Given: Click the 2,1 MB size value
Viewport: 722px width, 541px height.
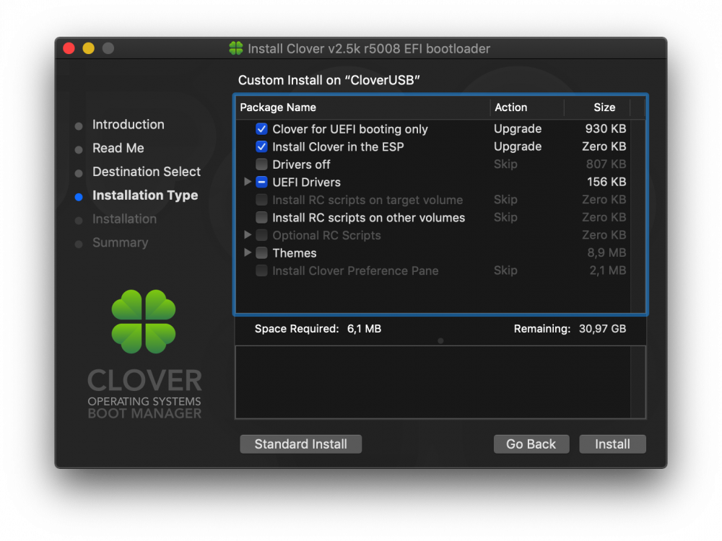Looking at the screenshot, I should (x=608, y=270).
